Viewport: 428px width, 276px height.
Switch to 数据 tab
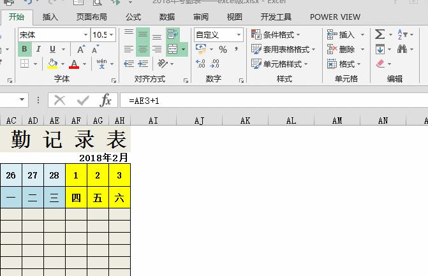pyautogui.click(x=166, y=17)
